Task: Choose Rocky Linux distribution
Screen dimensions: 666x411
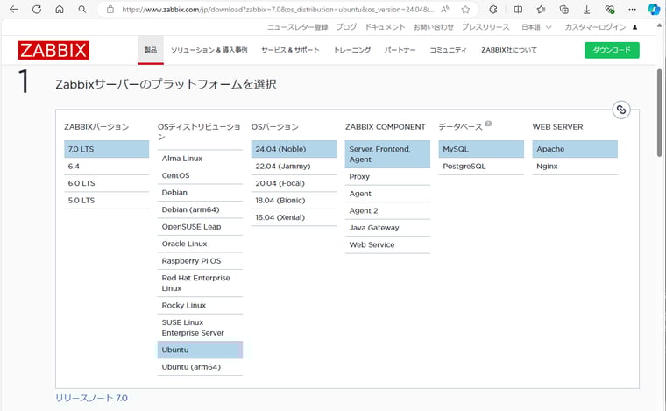Action: coord(200,305)
